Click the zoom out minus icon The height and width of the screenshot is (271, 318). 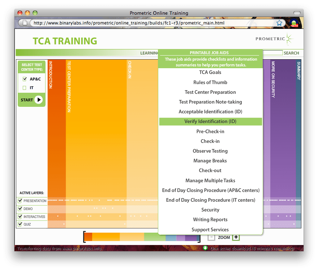(x=211, y=237)
